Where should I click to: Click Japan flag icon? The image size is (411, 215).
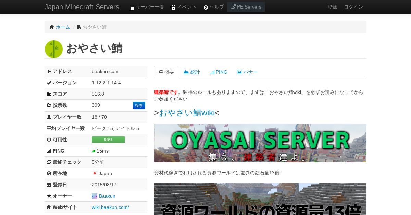[95, 173]
